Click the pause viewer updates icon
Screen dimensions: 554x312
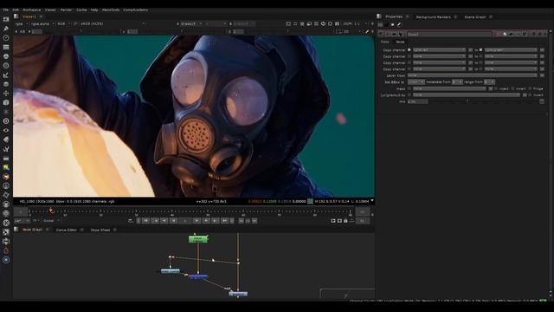(x=337, y=23)
